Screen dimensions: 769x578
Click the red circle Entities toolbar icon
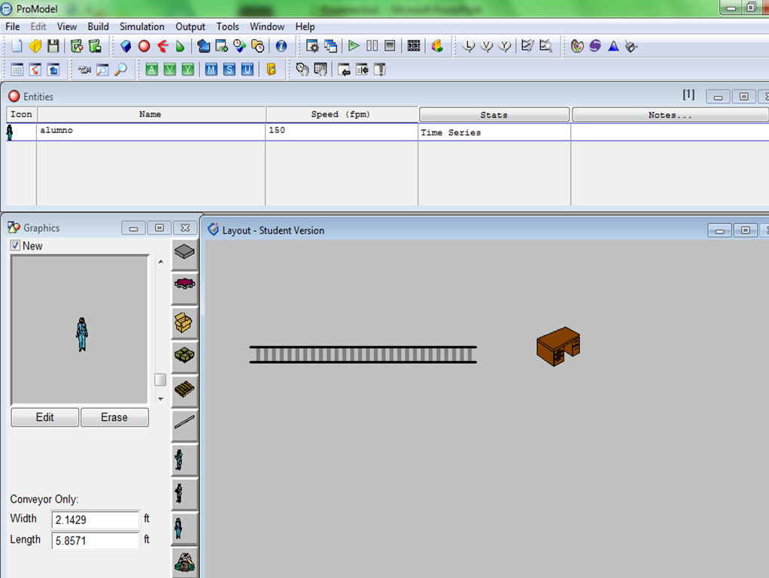tap(144, 47)
